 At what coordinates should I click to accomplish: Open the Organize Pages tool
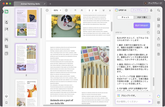click(x=6, y=40)
